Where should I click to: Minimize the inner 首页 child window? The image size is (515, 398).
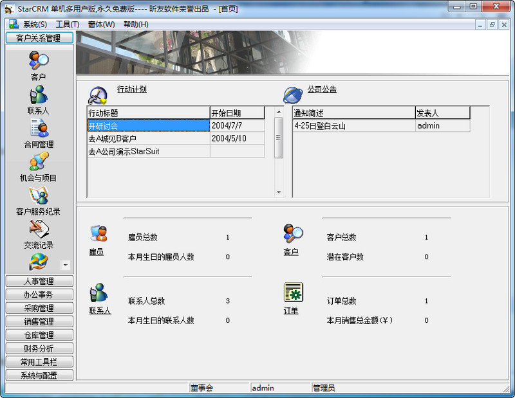(480, 24)
